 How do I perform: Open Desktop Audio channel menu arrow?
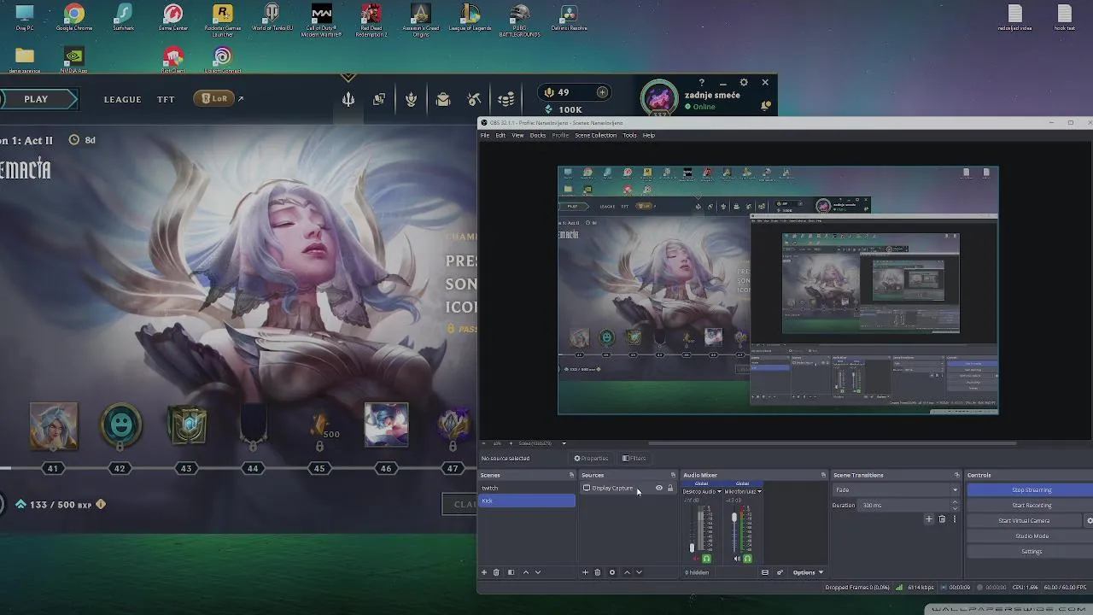[x=719, y=492]
